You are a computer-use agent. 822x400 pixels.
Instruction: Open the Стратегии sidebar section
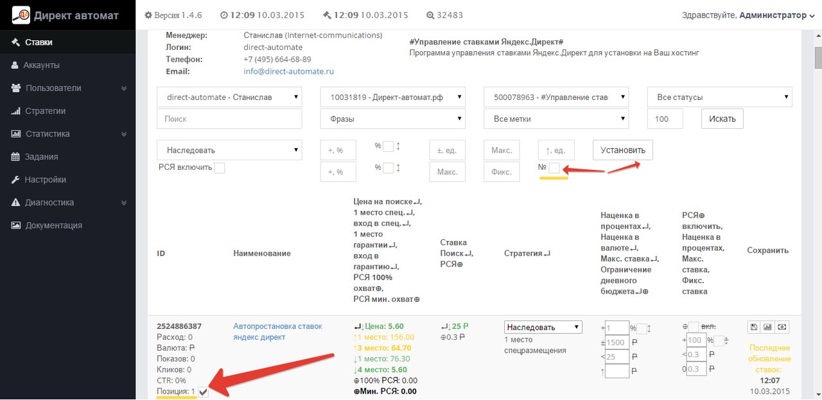pos(45,111)
